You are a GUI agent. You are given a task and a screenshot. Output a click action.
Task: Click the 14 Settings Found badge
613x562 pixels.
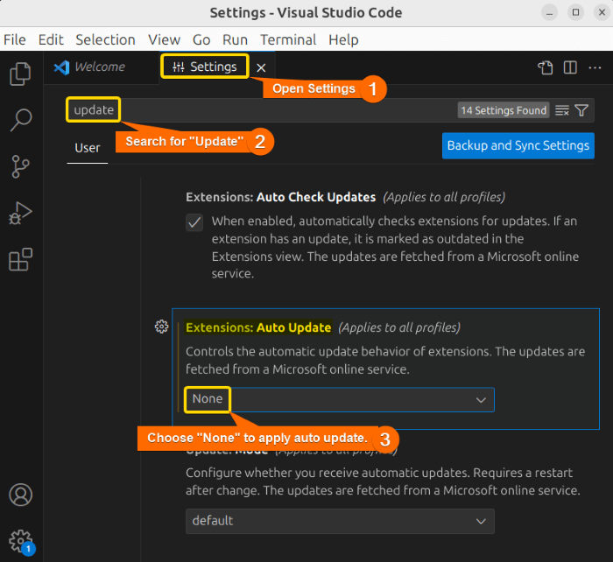tap(504, 110)
